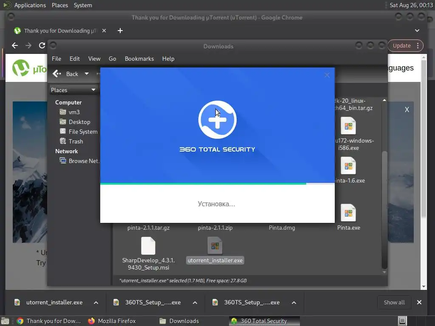The height and width of the screenshot is (326, 435).
Task: Click the vm3 home folder icon
Action: [63, 112]
